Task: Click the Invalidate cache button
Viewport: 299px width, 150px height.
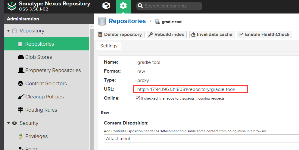Action: (x=212, y=34)
